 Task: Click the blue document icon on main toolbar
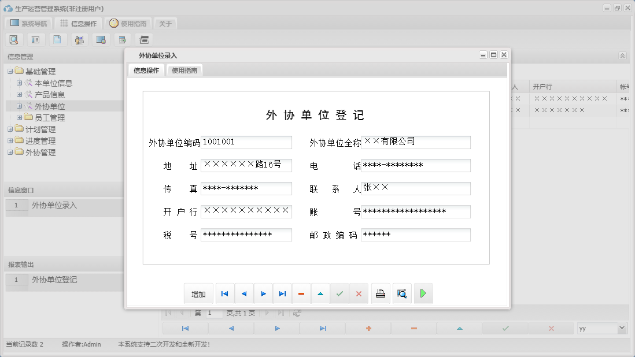58,39
